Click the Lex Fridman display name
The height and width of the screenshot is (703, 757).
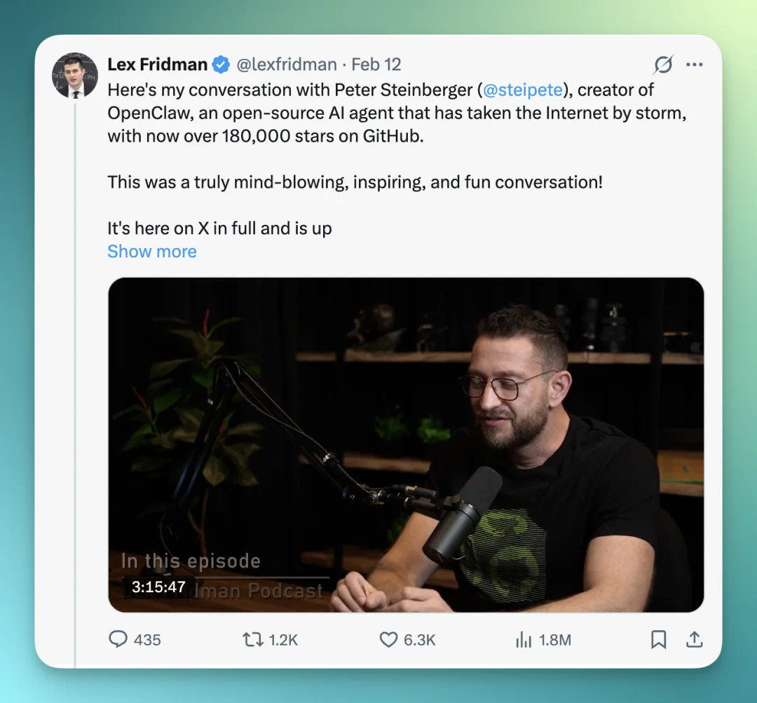(158, 65)
